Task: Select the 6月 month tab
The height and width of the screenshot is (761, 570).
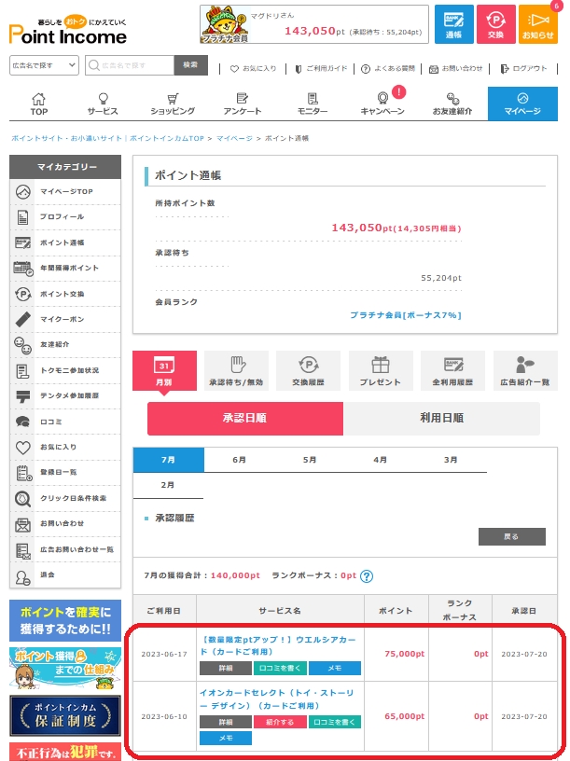Action: tap(239, 460)
